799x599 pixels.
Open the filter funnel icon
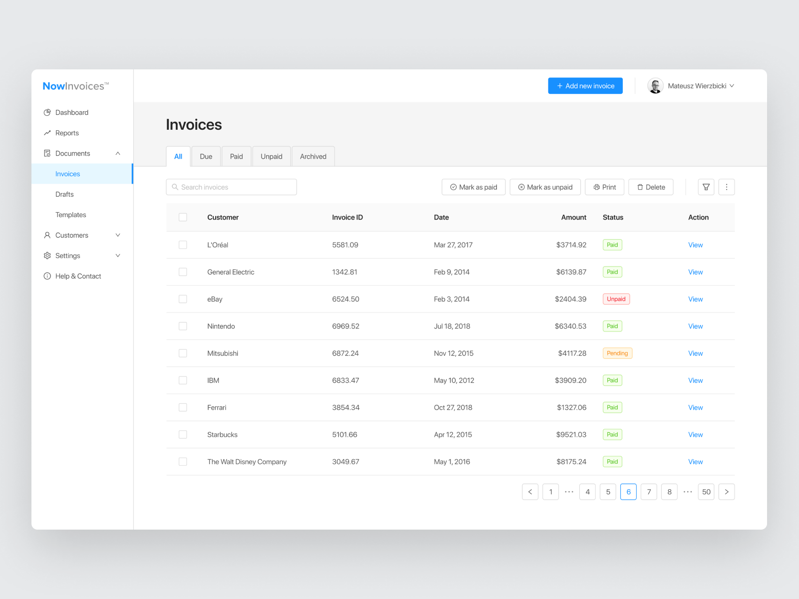(706, 187)
